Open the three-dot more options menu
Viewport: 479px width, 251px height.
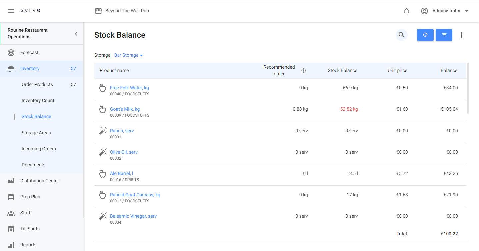tap(461, 35)
